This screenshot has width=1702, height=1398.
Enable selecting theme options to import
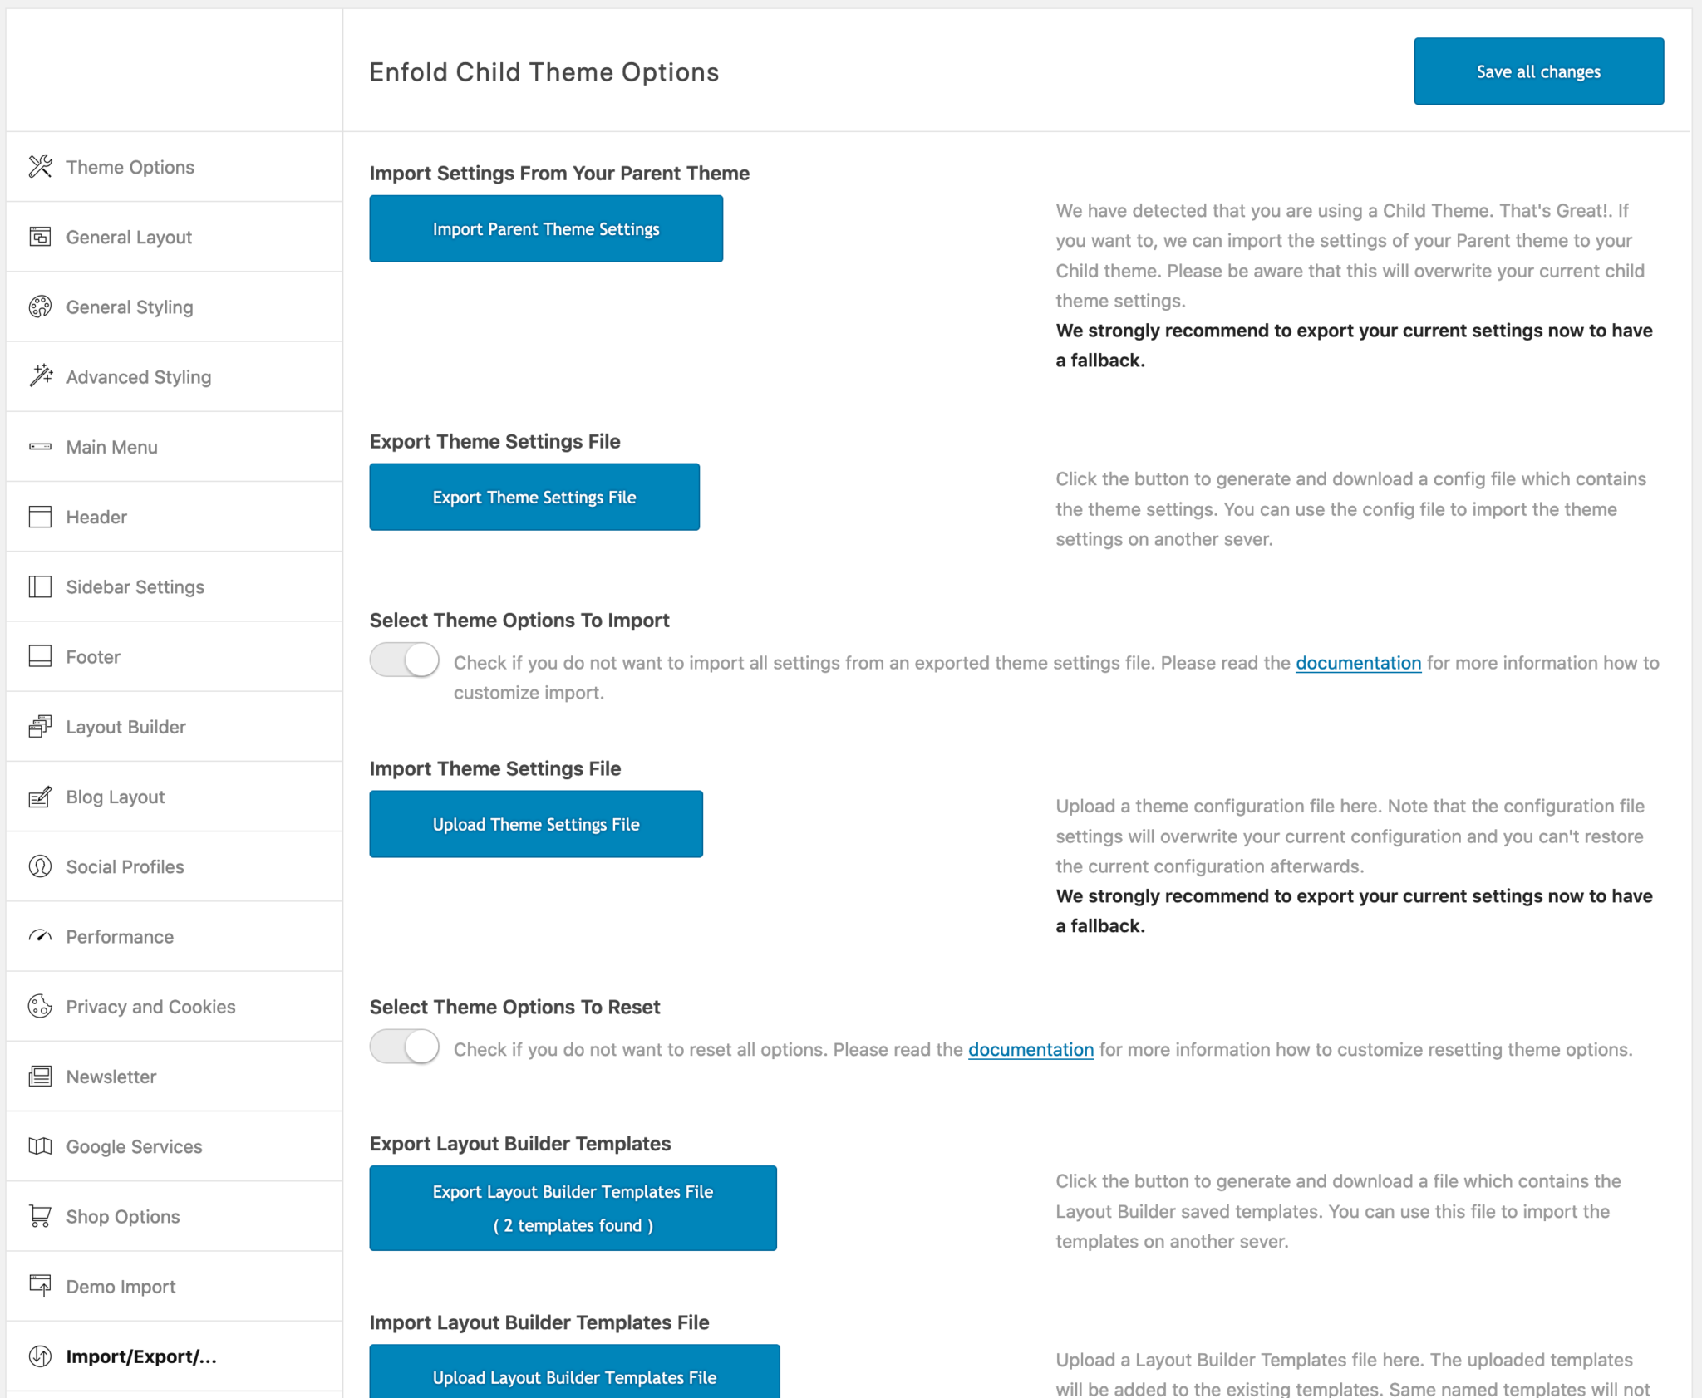tap(404, 660)
